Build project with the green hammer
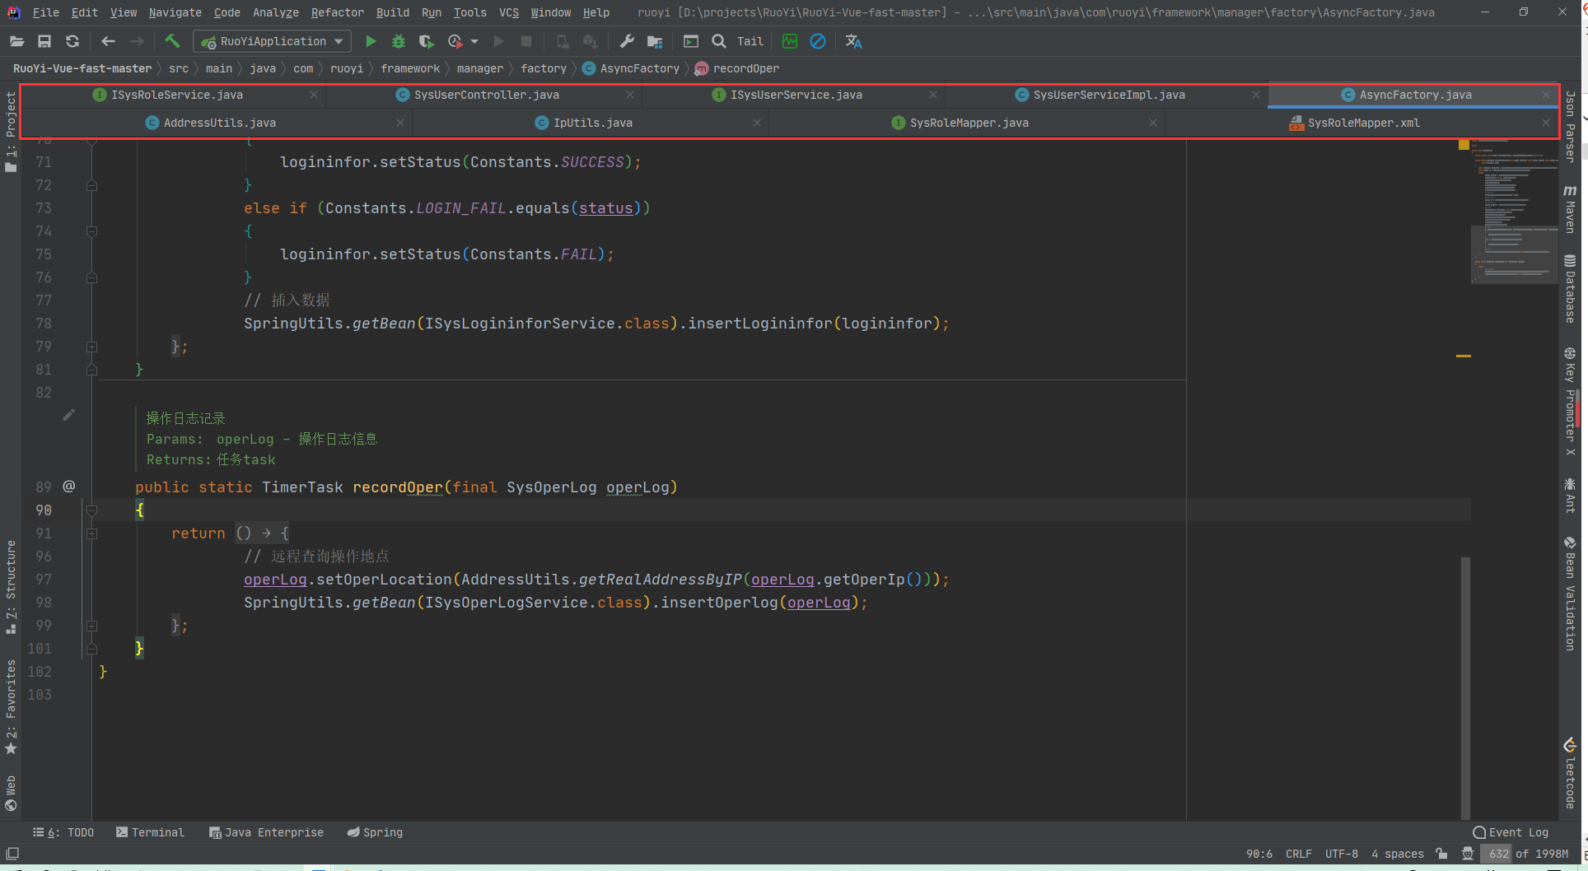This screenshot has width=1588, height=871. (x=172, y=40)
